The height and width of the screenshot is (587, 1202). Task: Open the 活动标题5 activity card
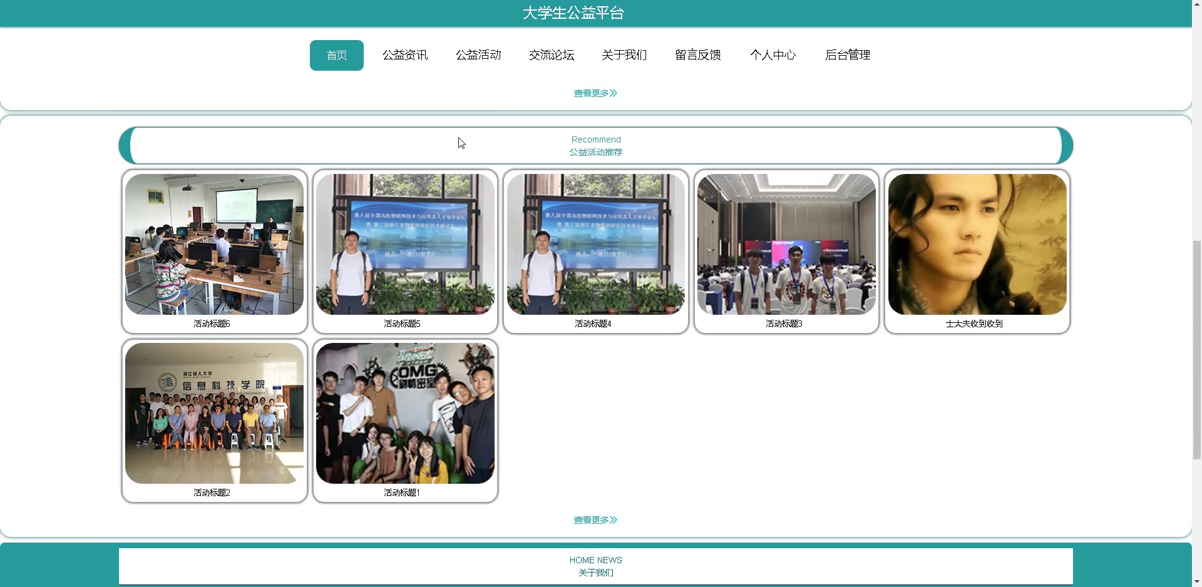pyautogui.click(x=405, y=251)
